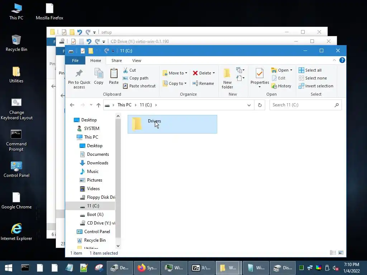
Task: Open CD Drive (Y:) in navigation pane
Action: pos(97,223)
